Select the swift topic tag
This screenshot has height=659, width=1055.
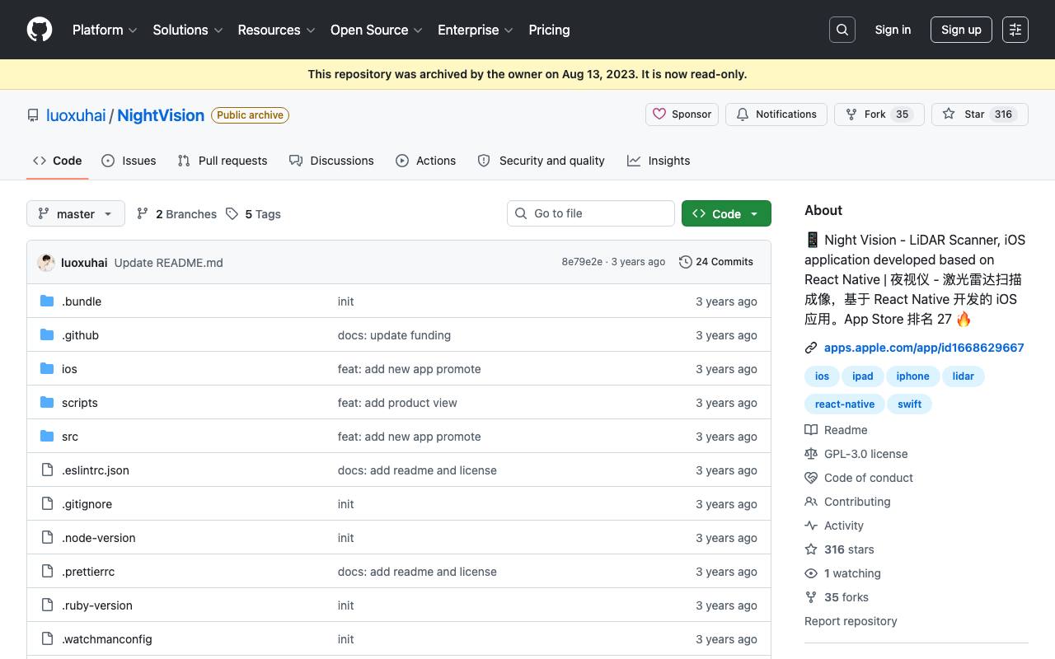tap(910, 404)
